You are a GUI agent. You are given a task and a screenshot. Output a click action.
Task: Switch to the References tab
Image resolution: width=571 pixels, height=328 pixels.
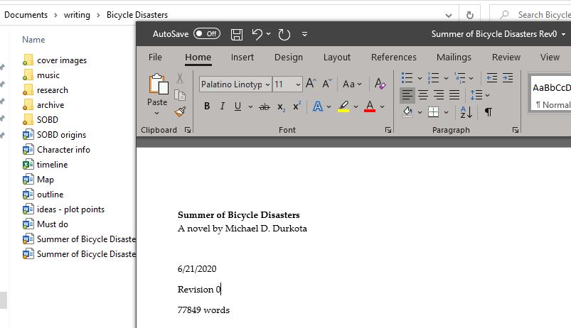(393, 57)
